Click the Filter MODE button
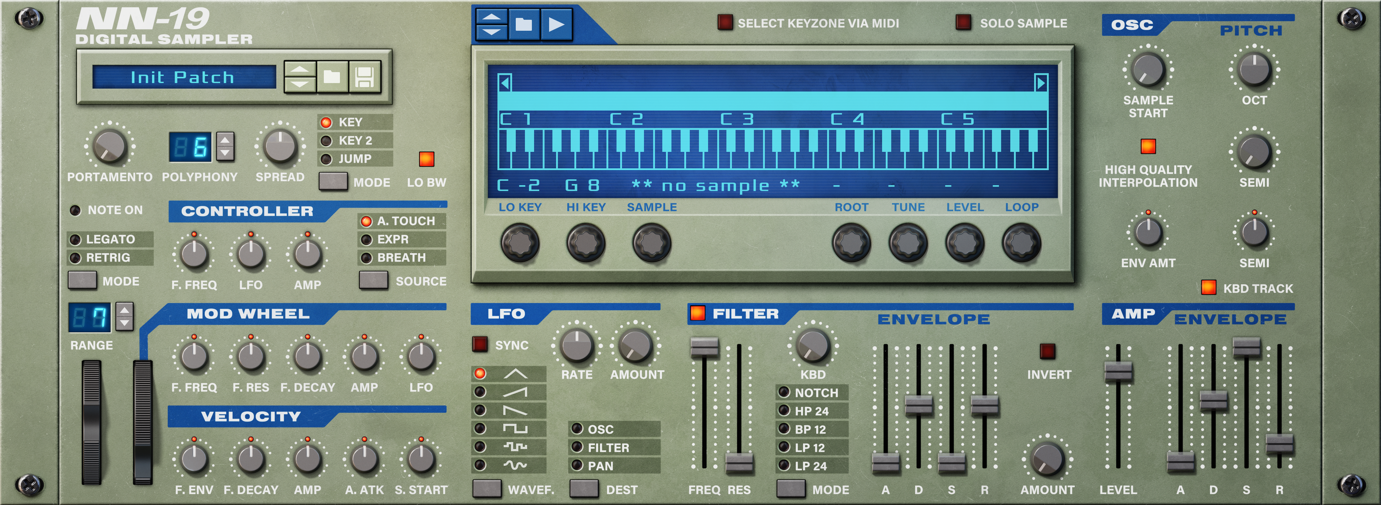 (x=791, y=489)
